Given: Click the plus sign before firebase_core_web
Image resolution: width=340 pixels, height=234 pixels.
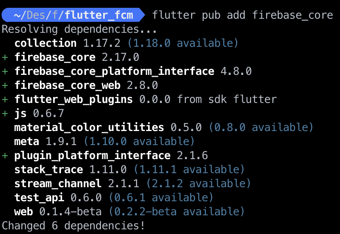Looking at the screenshot, I should pos(5,85).
